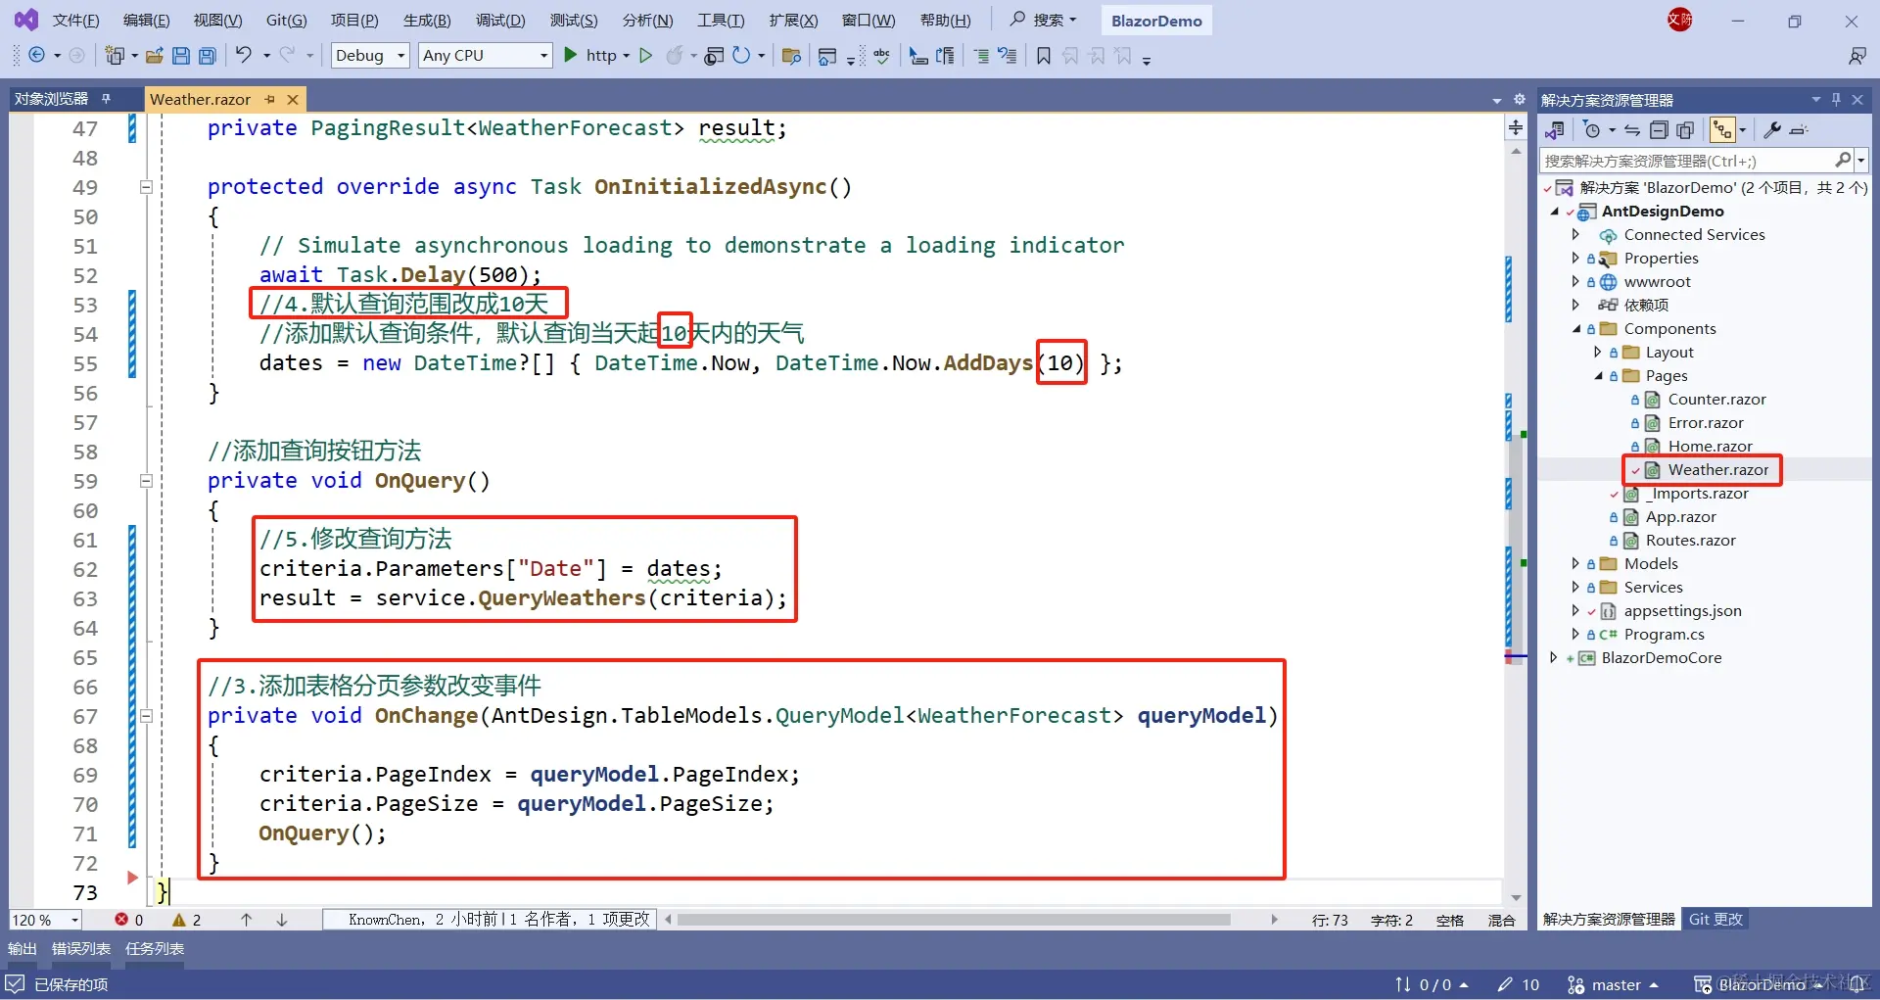Click the Navigate Backward arrow icon

(37, 56)
